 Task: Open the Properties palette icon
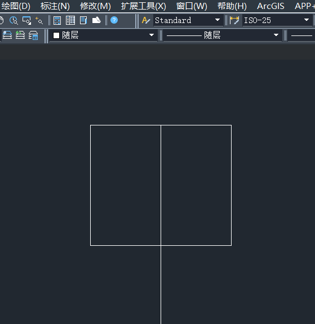(57, 20)
